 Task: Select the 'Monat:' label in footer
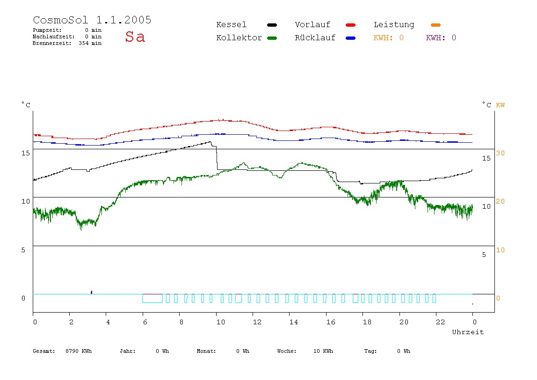pyautogui.click(x=206, y=351)
